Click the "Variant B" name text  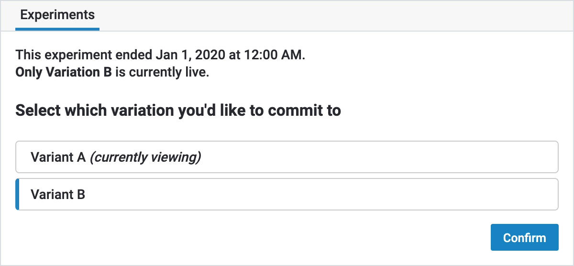pyautogui.click(x=58, y=194)
